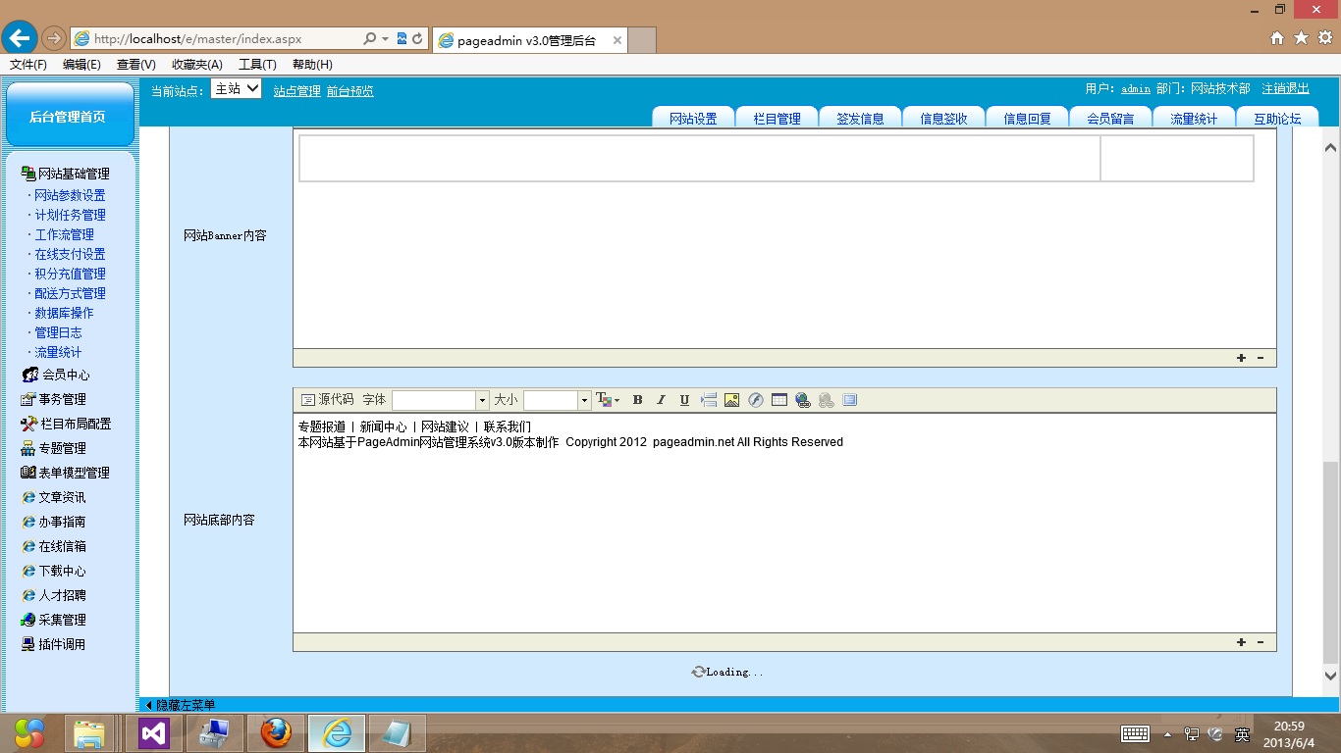Viewport: 1341px width, 753px height.
Task: Open the 大小 font size dropdown
Action: (584, 400)
